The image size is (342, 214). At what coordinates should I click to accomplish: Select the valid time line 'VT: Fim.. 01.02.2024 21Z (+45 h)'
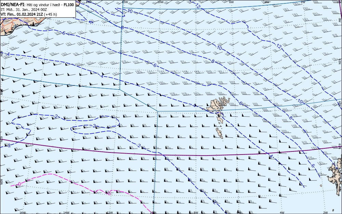point(29,14)
